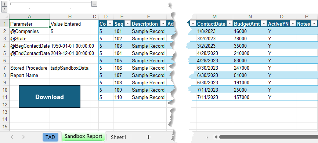The width and height of the screenshot is (318, 143).
Task: Select the Seq 105 cell
Action: (122, 60)
